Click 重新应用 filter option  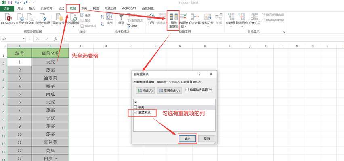[135, 21]
